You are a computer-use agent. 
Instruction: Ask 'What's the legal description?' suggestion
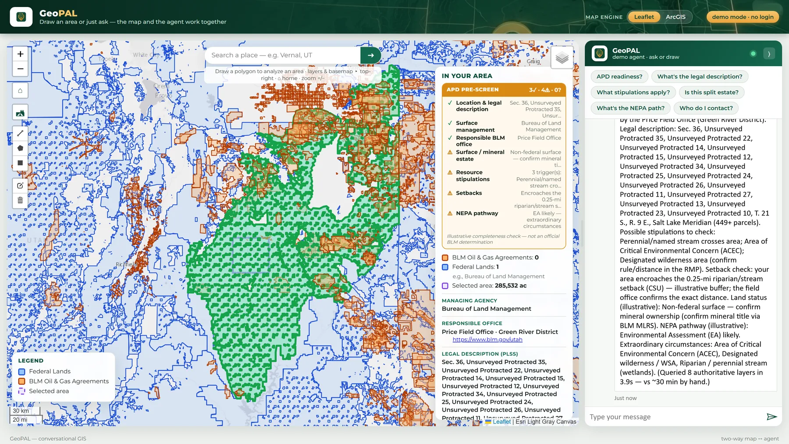tap(700, 77)
